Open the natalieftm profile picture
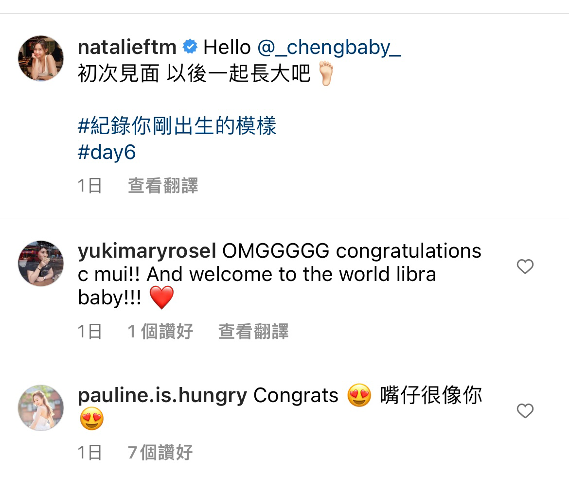The width and height of the screenshot is (569, 493). pos(41,58)
